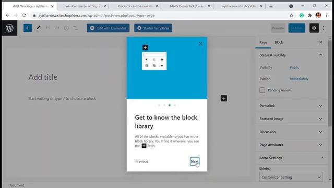Switch to Products browser tab

tap(135, 6)
